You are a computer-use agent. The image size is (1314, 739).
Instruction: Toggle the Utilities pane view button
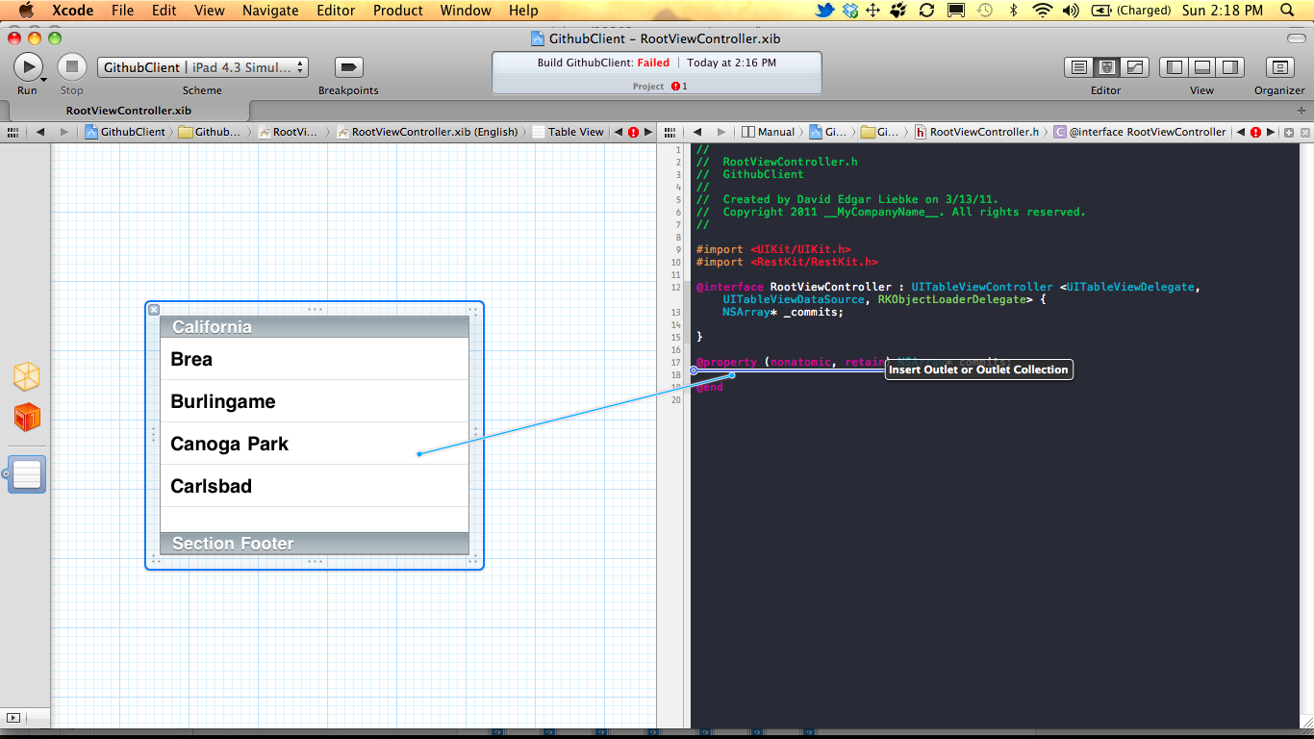point(1229,67)
